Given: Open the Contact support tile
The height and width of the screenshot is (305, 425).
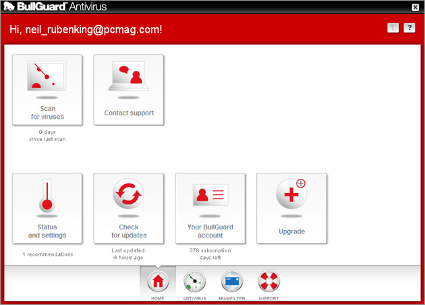Looking at the screenshot, I should click(129, 90).
